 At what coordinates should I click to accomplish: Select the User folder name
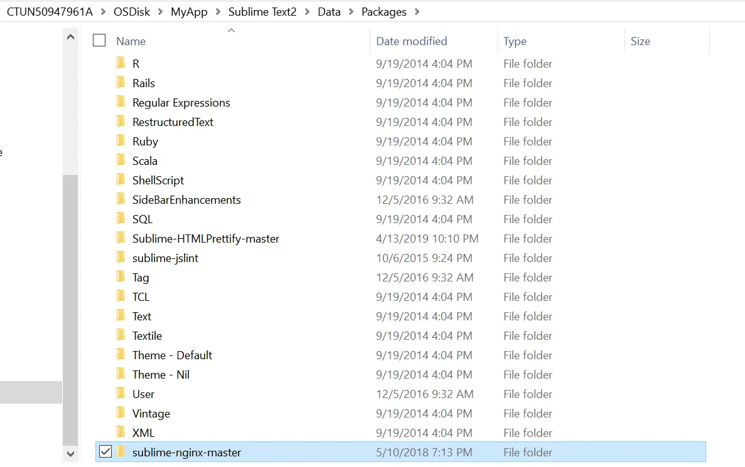pos(143,394)
